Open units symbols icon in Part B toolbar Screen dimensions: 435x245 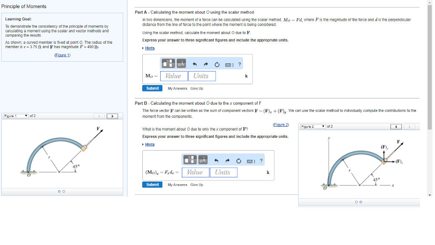pyautogui.click(x=203, y=160)
